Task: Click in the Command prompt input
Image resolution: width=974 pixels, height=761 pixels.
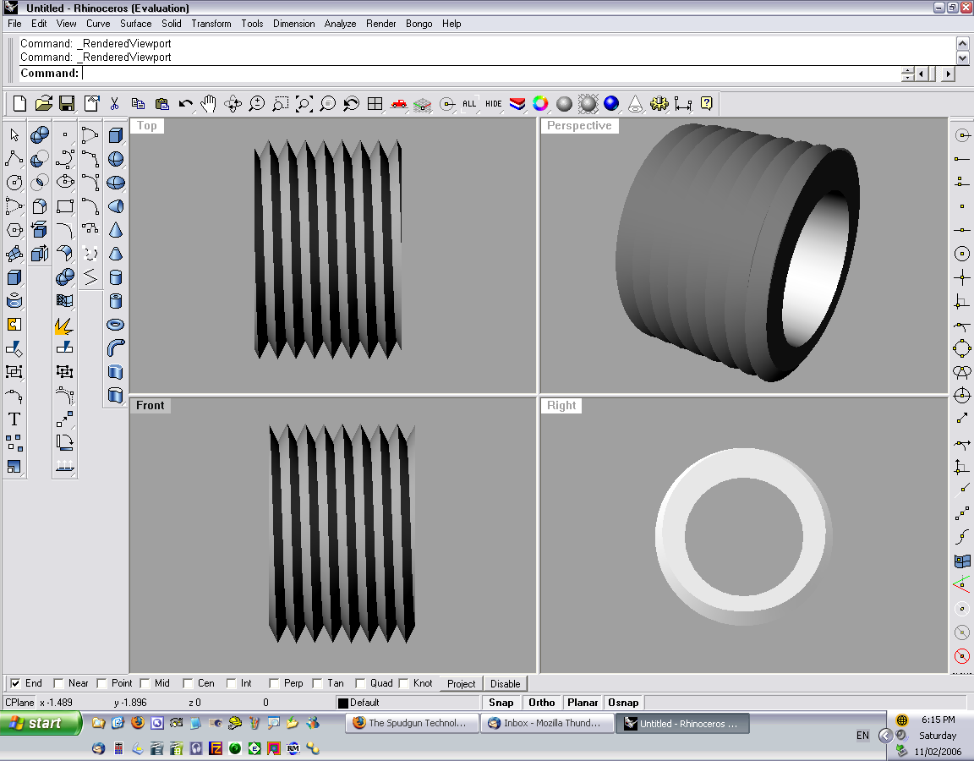Action: 490,74
